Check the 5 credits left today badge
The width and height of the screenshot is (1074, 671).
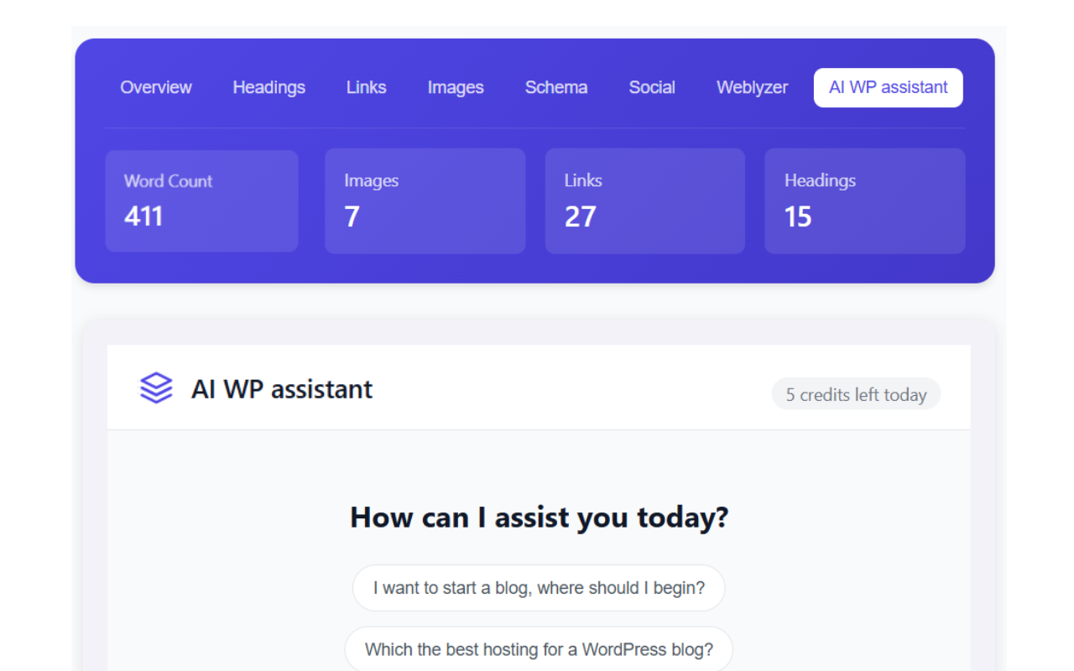click(x=855, y=393)
